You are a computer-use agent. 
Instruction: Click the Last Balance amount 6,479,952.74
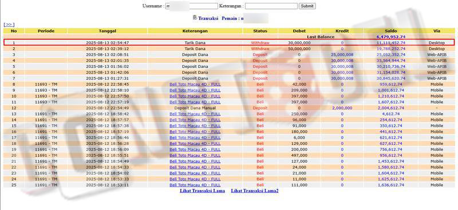pos(391,37)
